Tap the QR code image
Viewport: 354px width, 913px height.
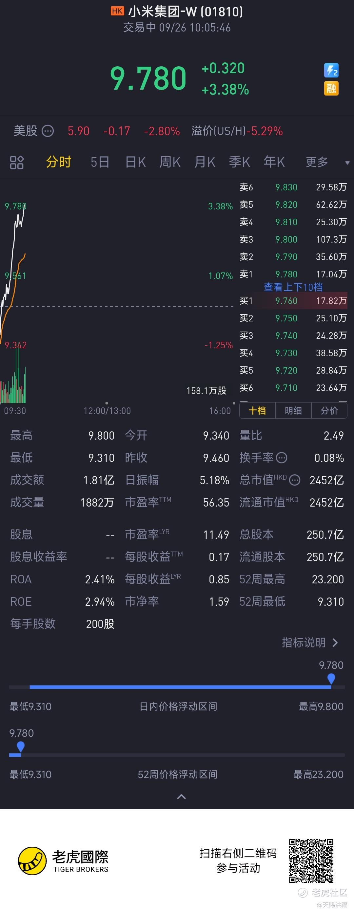click(x=311, y=860)
